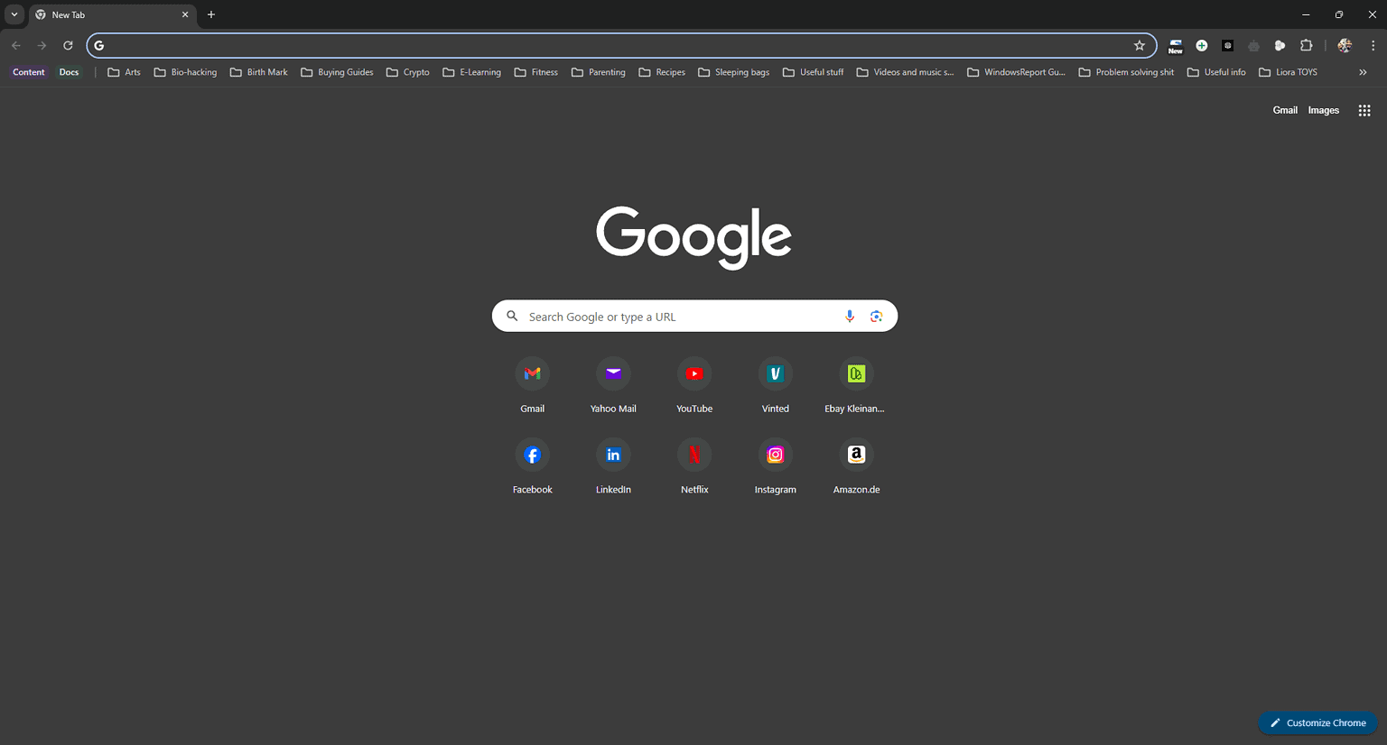Open the tab search dropdown arrow
The image size is (1387, 745).
(x=13, y=14)
